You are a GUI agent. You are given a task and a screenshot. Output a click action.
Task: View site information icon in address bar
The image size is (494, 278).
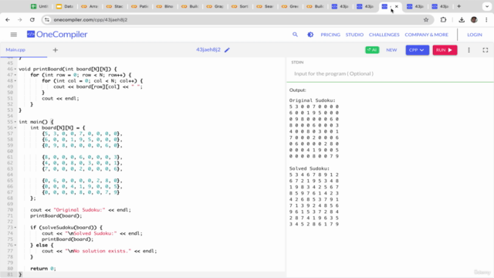pos(47,19)
